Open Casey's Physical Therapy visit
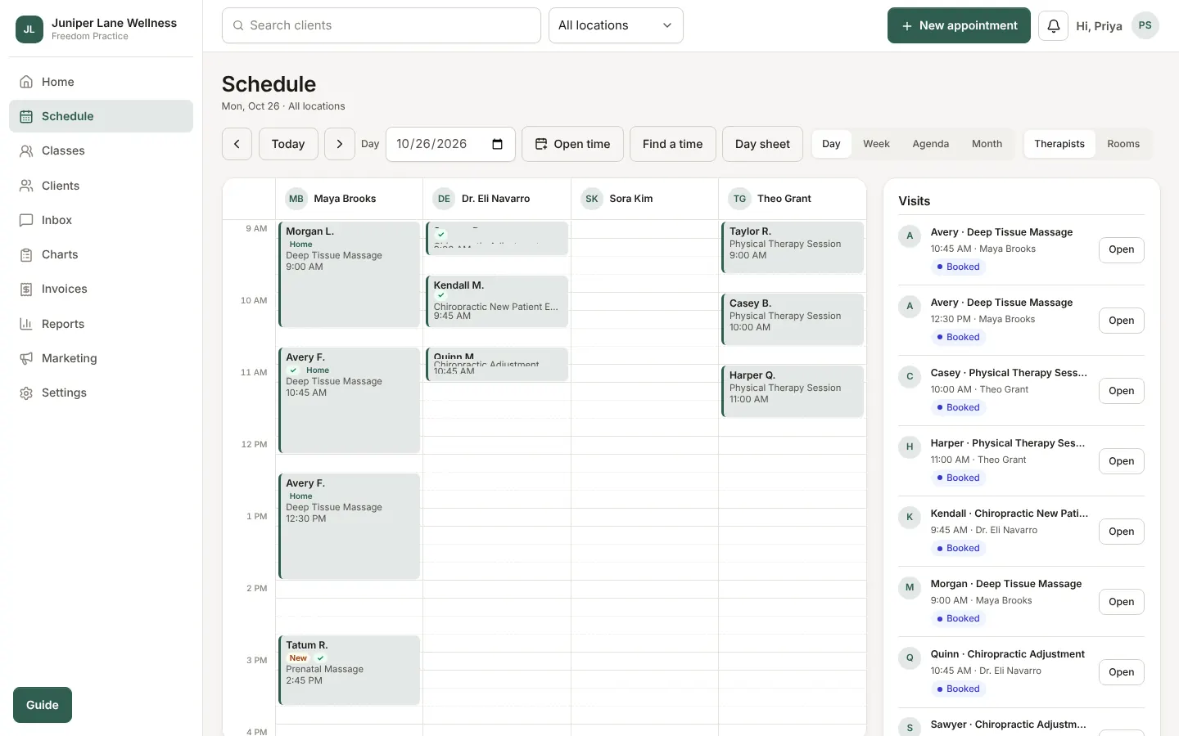Viewport: 1179px width, 736px height. [1121, 391]
